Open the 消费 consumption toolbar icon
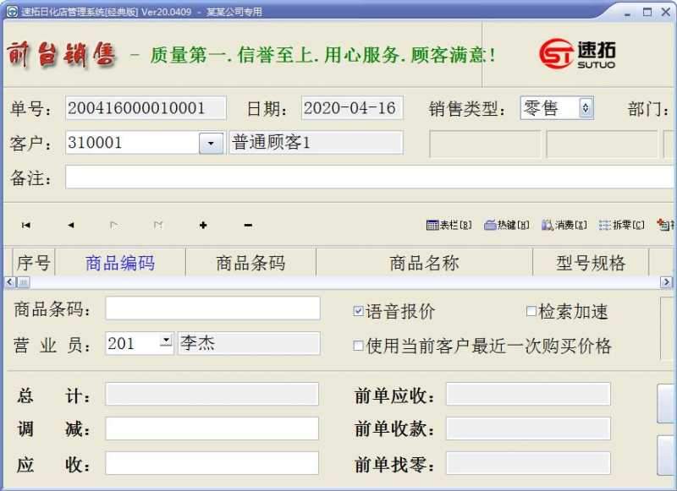This screenshot has width=677, height=491. (559, 226)
